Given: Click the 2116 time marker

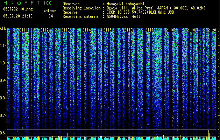Looking at the screenshot, I should [x=128, y=30].
